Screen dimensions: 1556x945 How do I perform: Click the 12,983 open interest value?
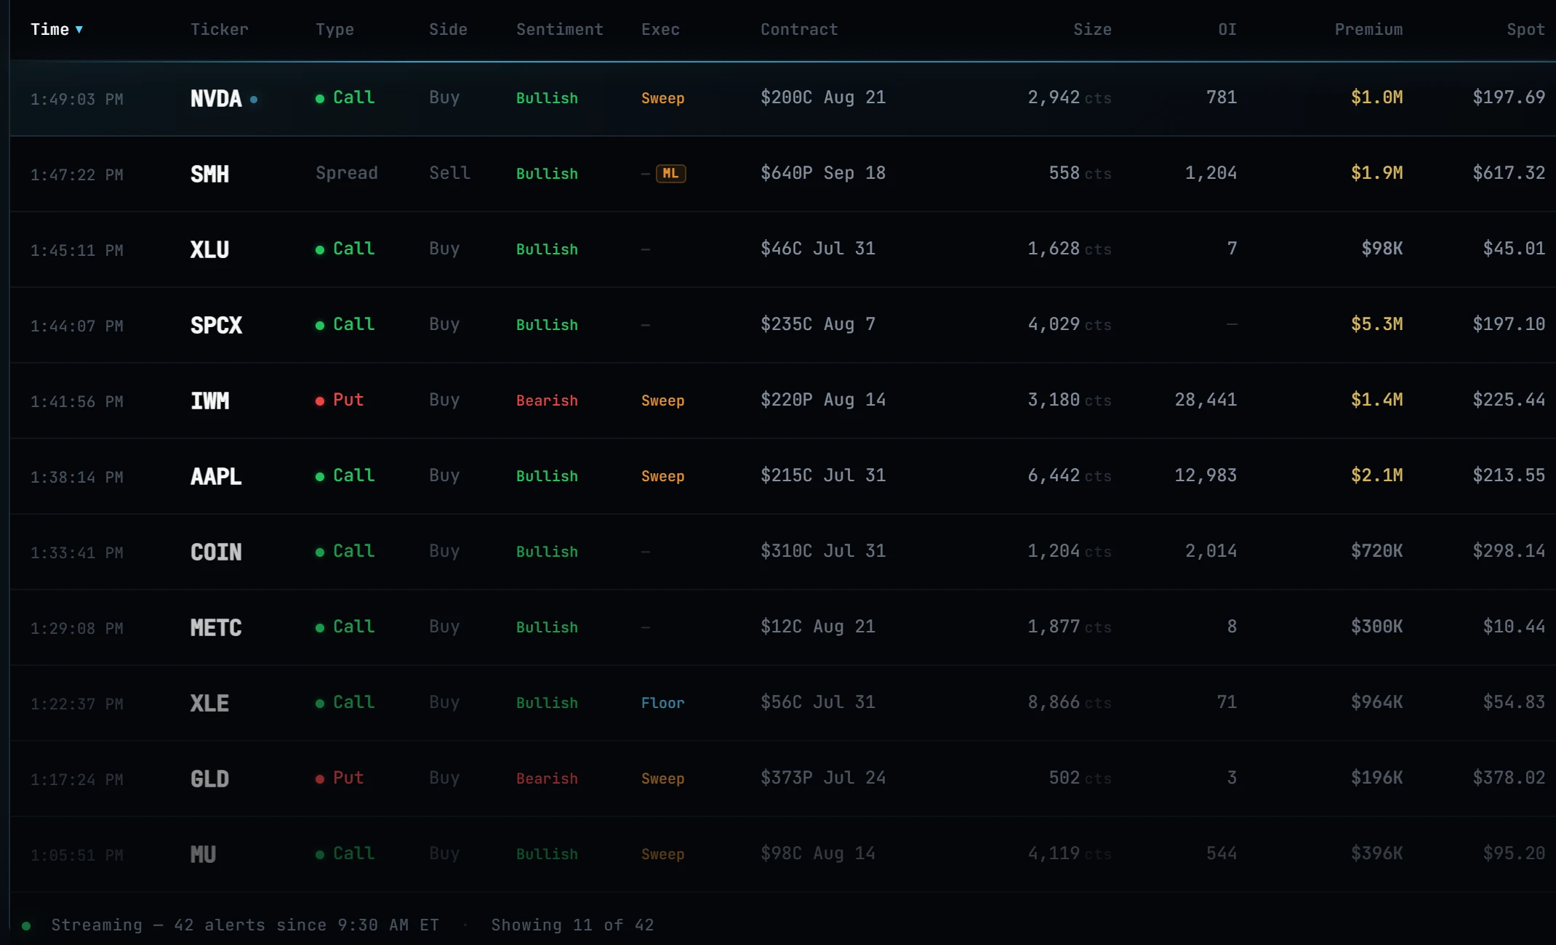coord(1206,475)
